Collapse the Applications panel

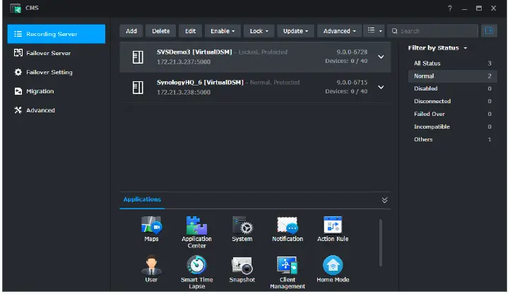point(384,200)
